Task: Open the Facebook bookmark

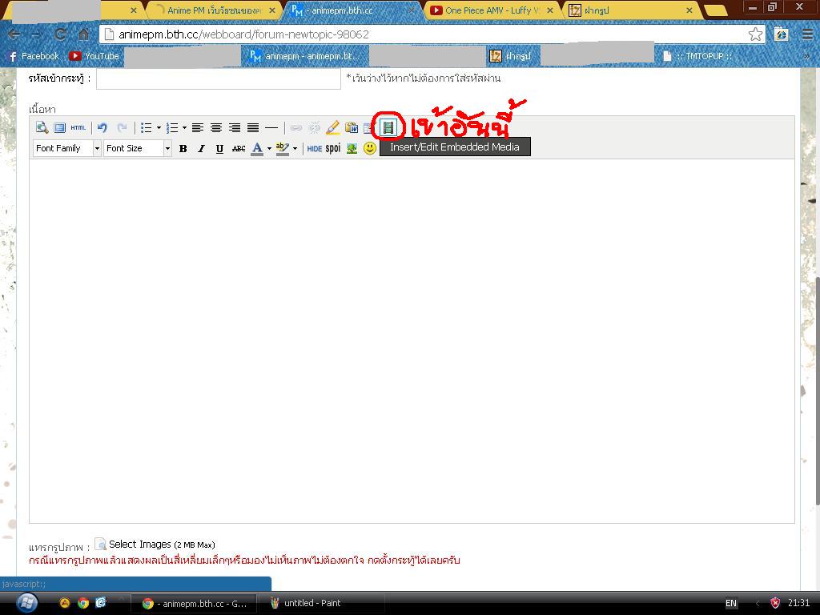Action: click(34, 56)
